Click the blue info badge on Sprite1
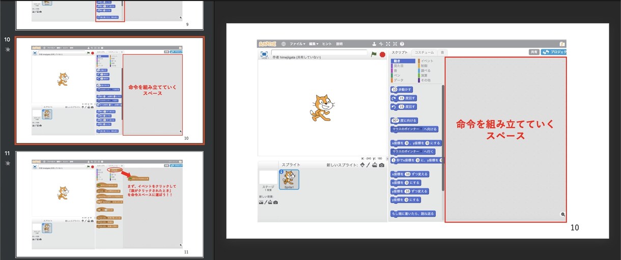 [281, 172]
